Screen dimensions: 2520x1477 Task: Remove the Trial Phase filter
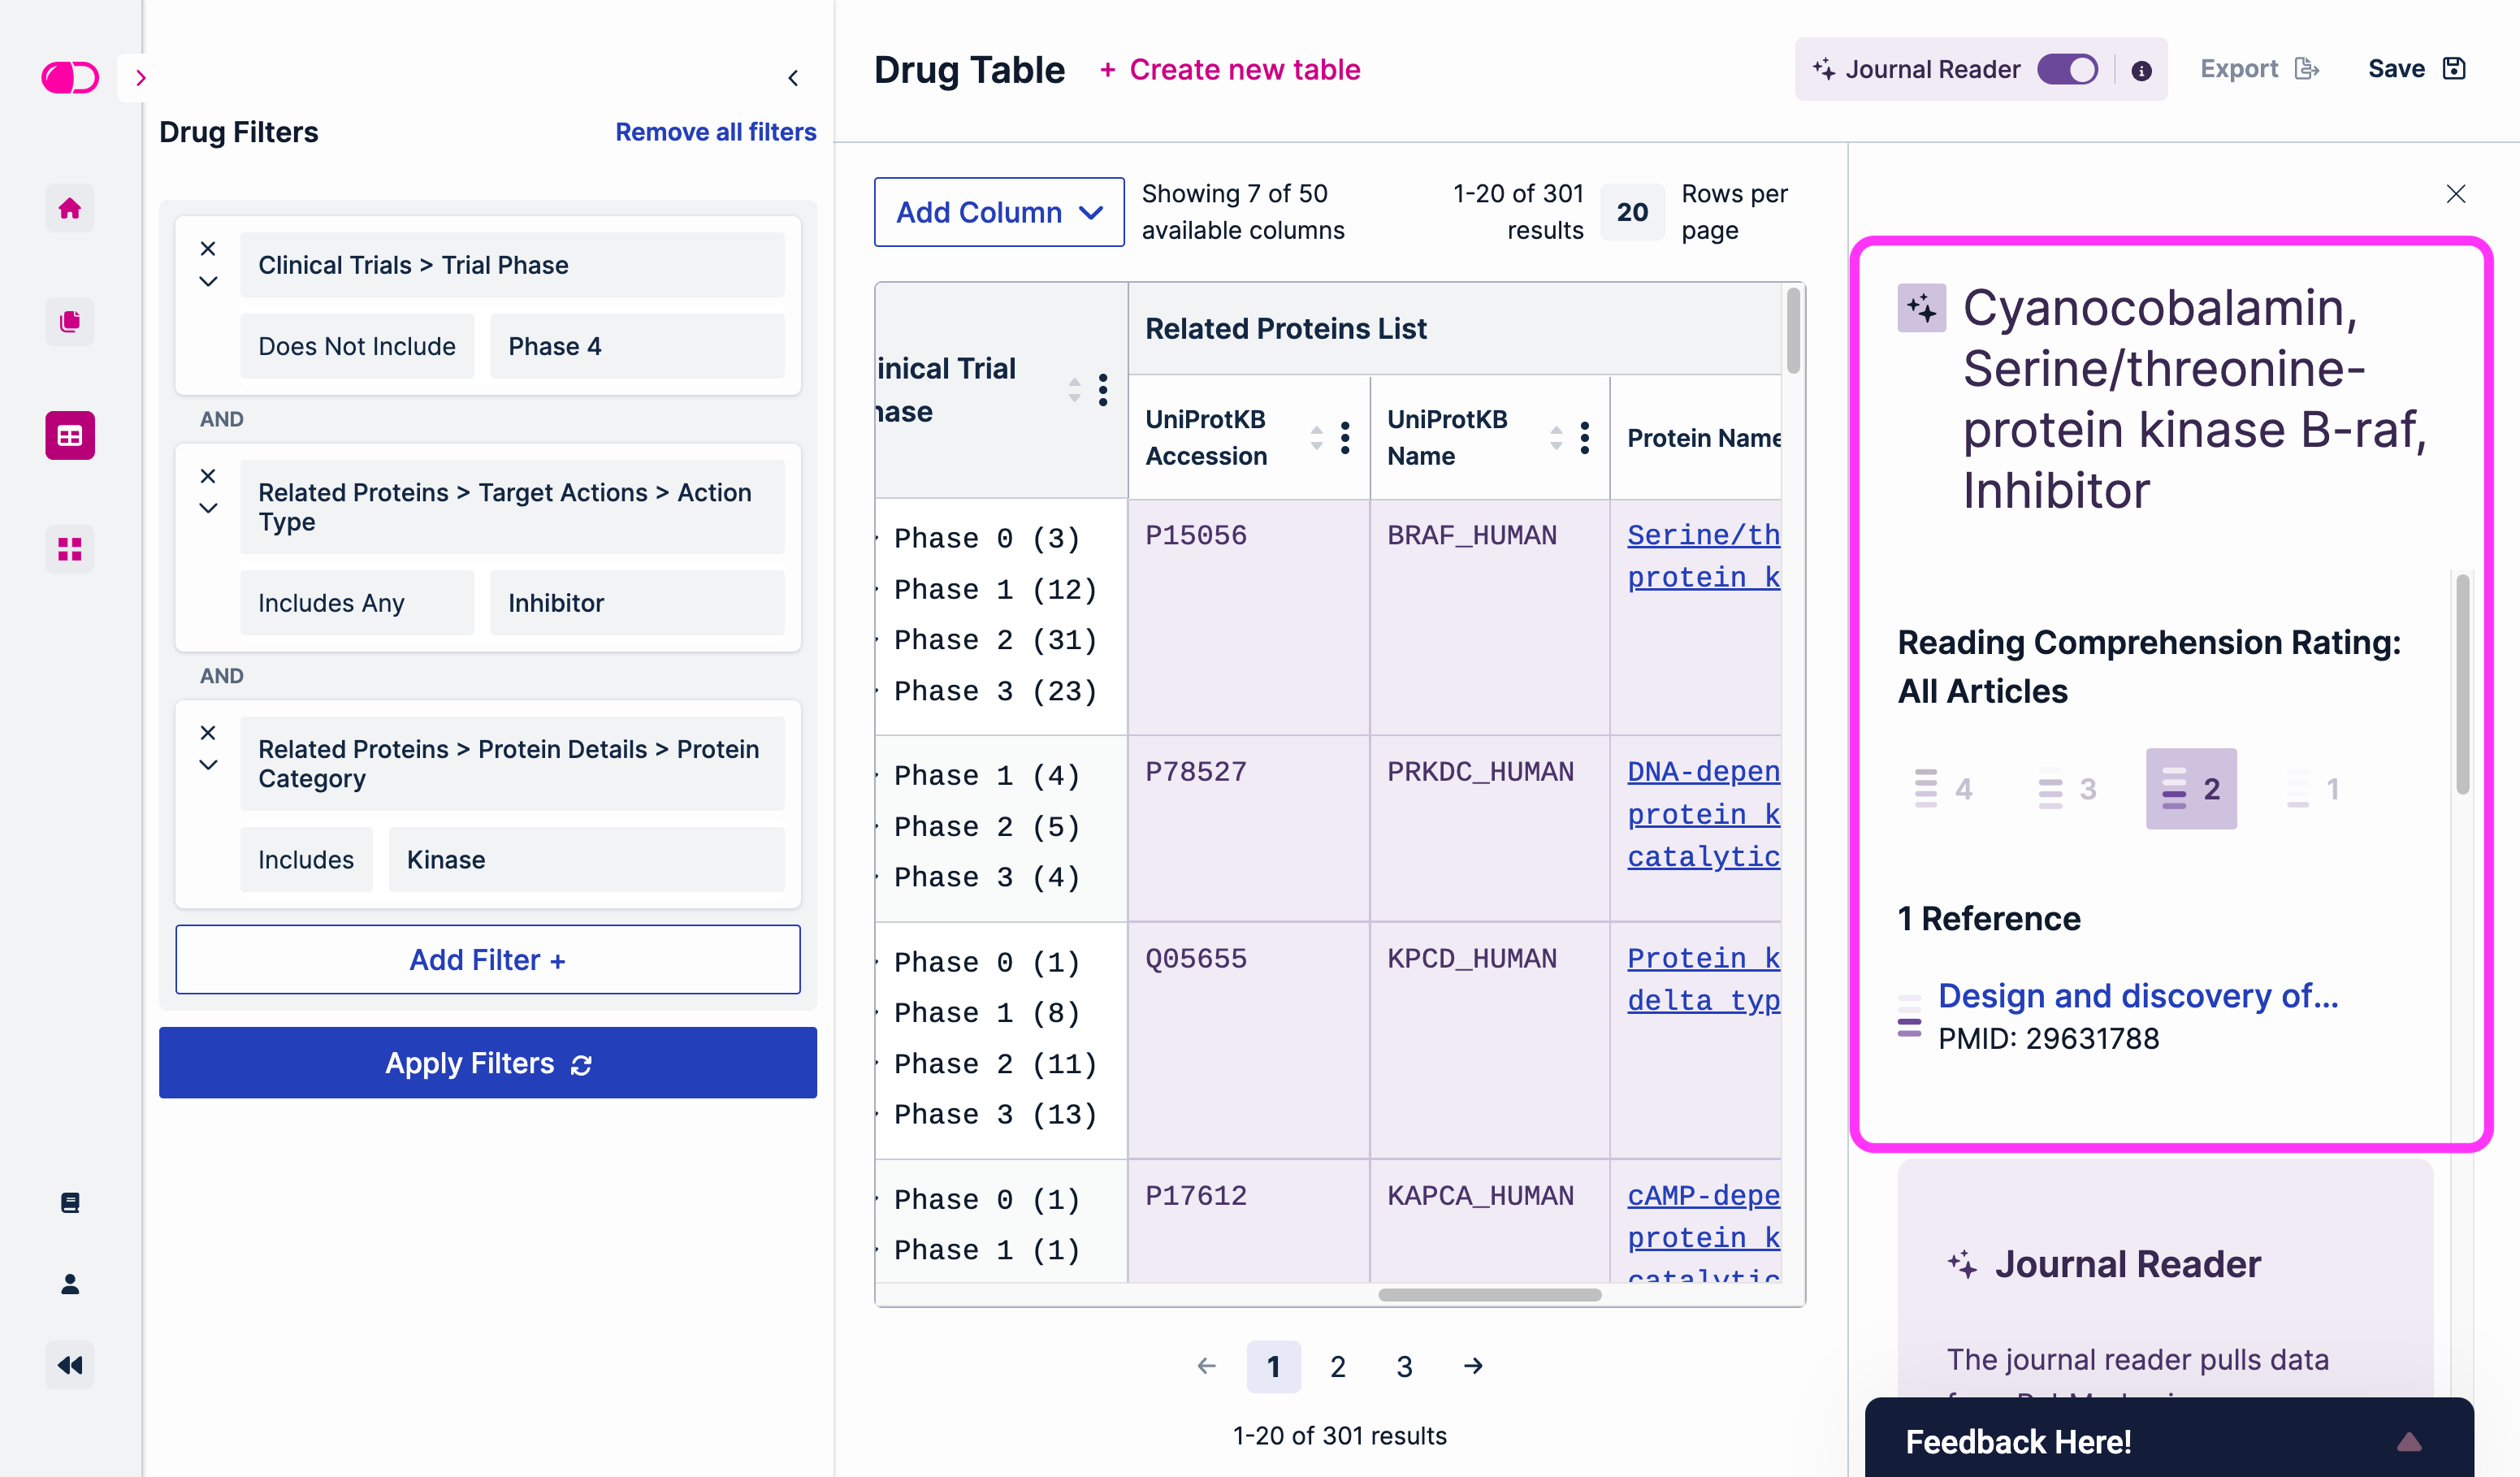pyautogui.click(x=208, y=248)
